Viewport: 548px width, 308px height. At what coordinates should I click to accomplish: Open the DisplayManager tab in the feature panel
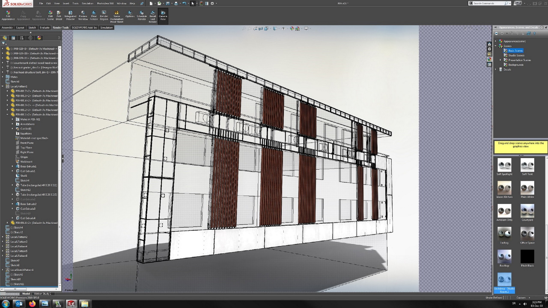[x=39, y=38]
